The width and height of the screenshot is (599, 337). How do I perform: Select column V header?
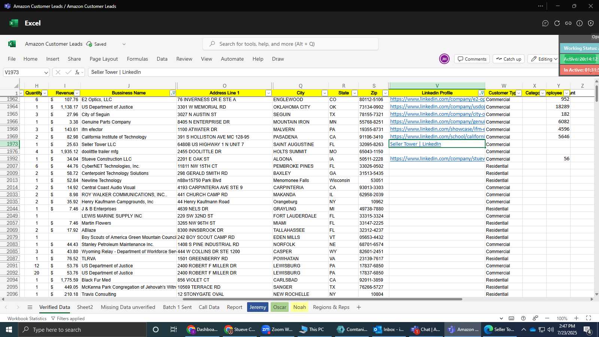(x=437, y=86)
